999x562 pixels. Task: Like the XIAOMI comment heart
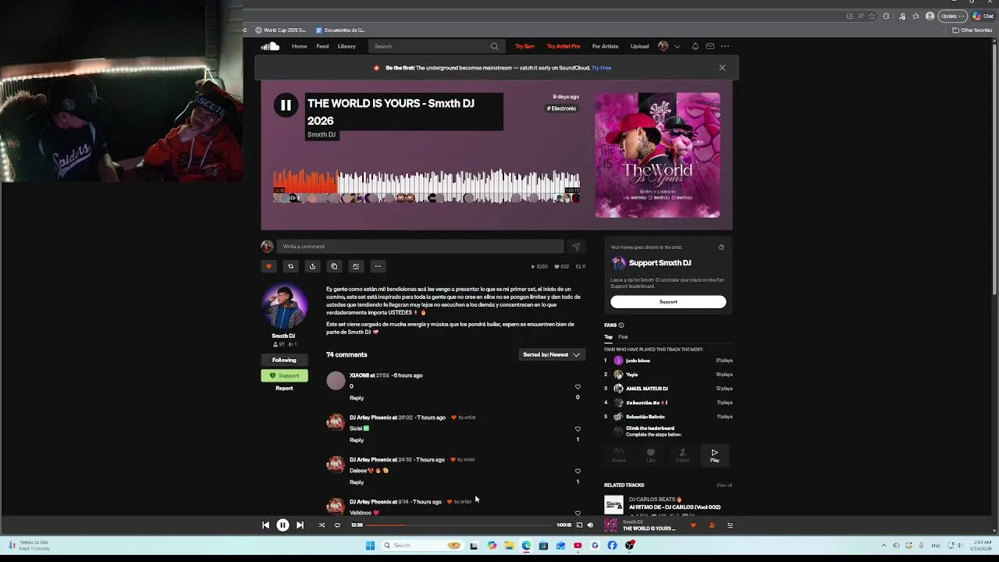point(578,387)
